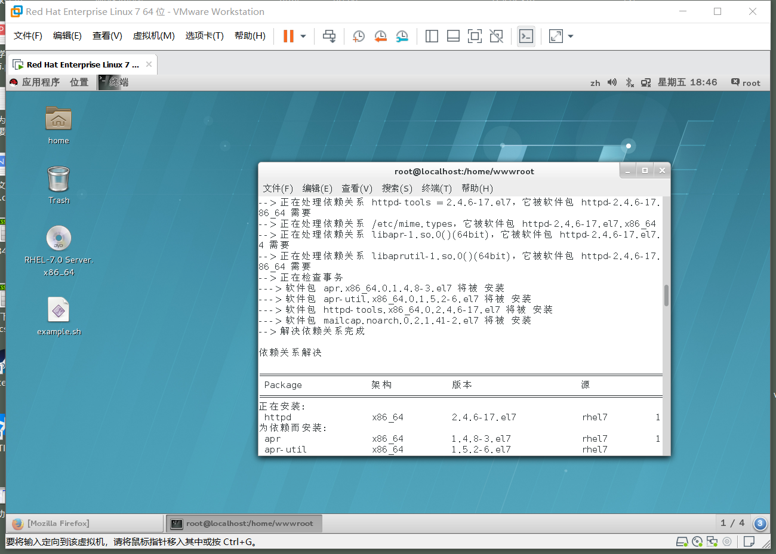Open VMware 查看(V) menu

click(x=107, y=36)
